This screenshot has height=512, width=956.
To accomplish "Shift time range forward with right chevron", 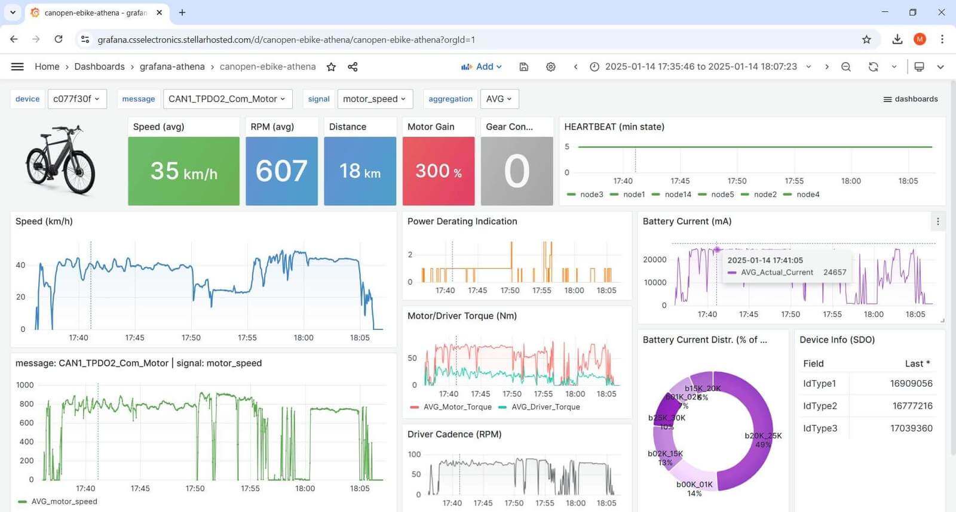I will pos(827,67).
